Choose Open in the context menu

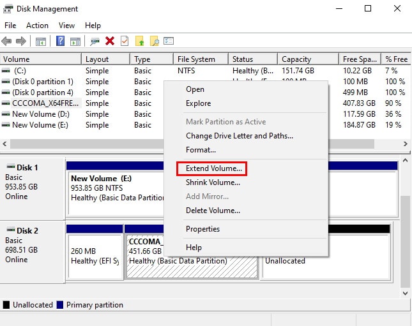(246, 89)
